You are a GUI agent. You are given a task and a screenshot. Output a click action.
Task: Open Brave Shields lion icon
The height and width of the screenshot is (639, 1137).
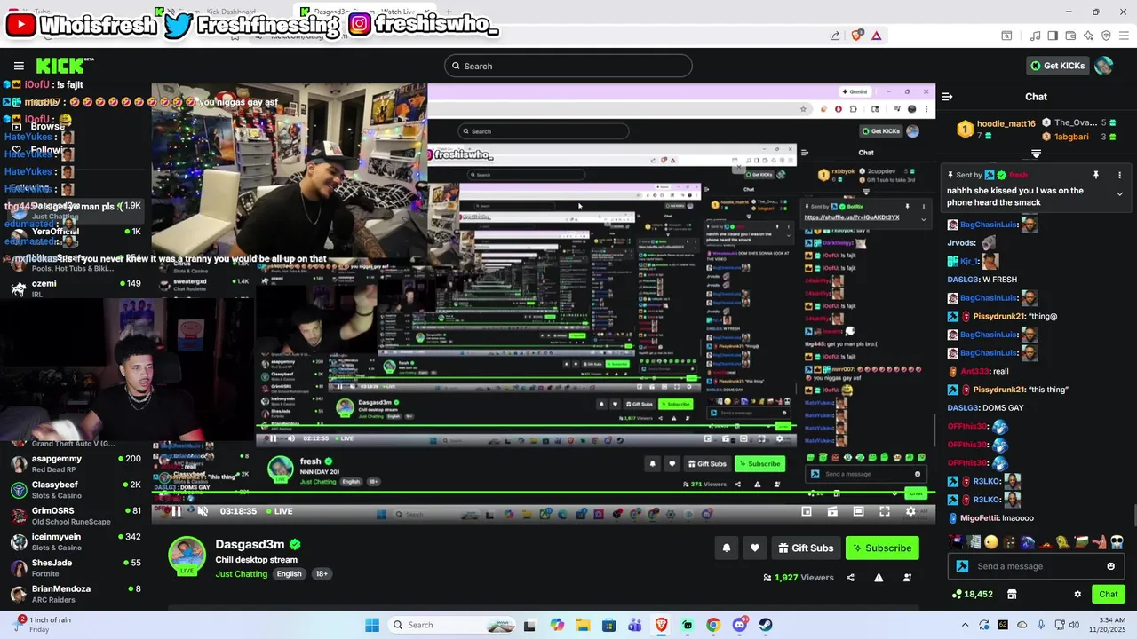(856, 35)
